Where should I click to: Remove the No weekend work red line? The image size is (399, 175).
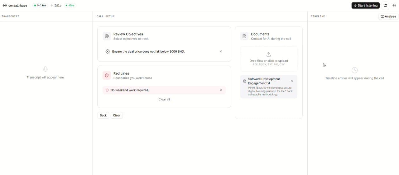(x=221, y=90)
